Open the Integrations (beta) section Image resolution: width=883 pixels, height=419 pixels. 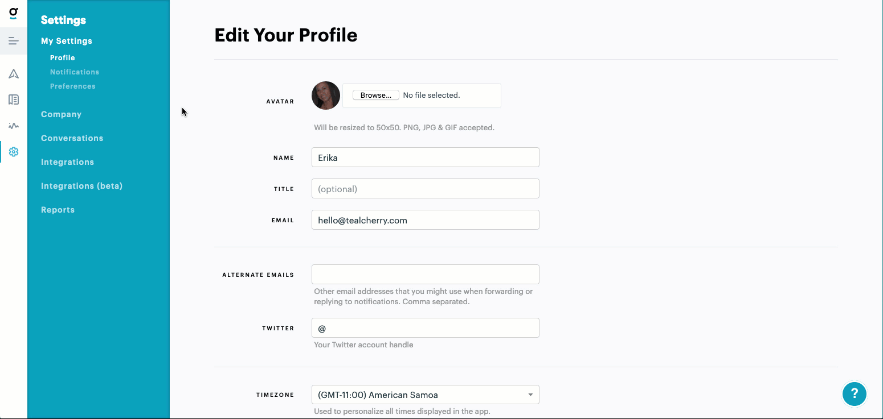coord(81,186)
